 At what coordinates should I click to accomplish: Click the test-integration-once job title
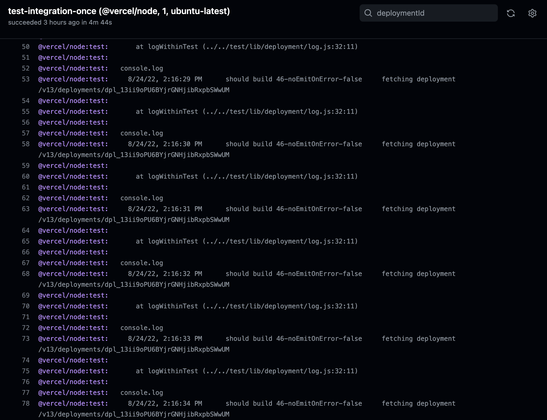click(x=119, y=11)
